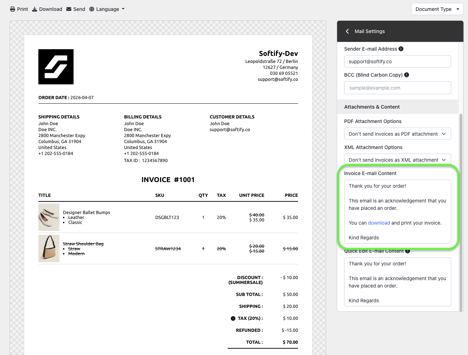Focus the BCC email input field
The height and width of the screenshot is (355, 468).
[397, 88]
